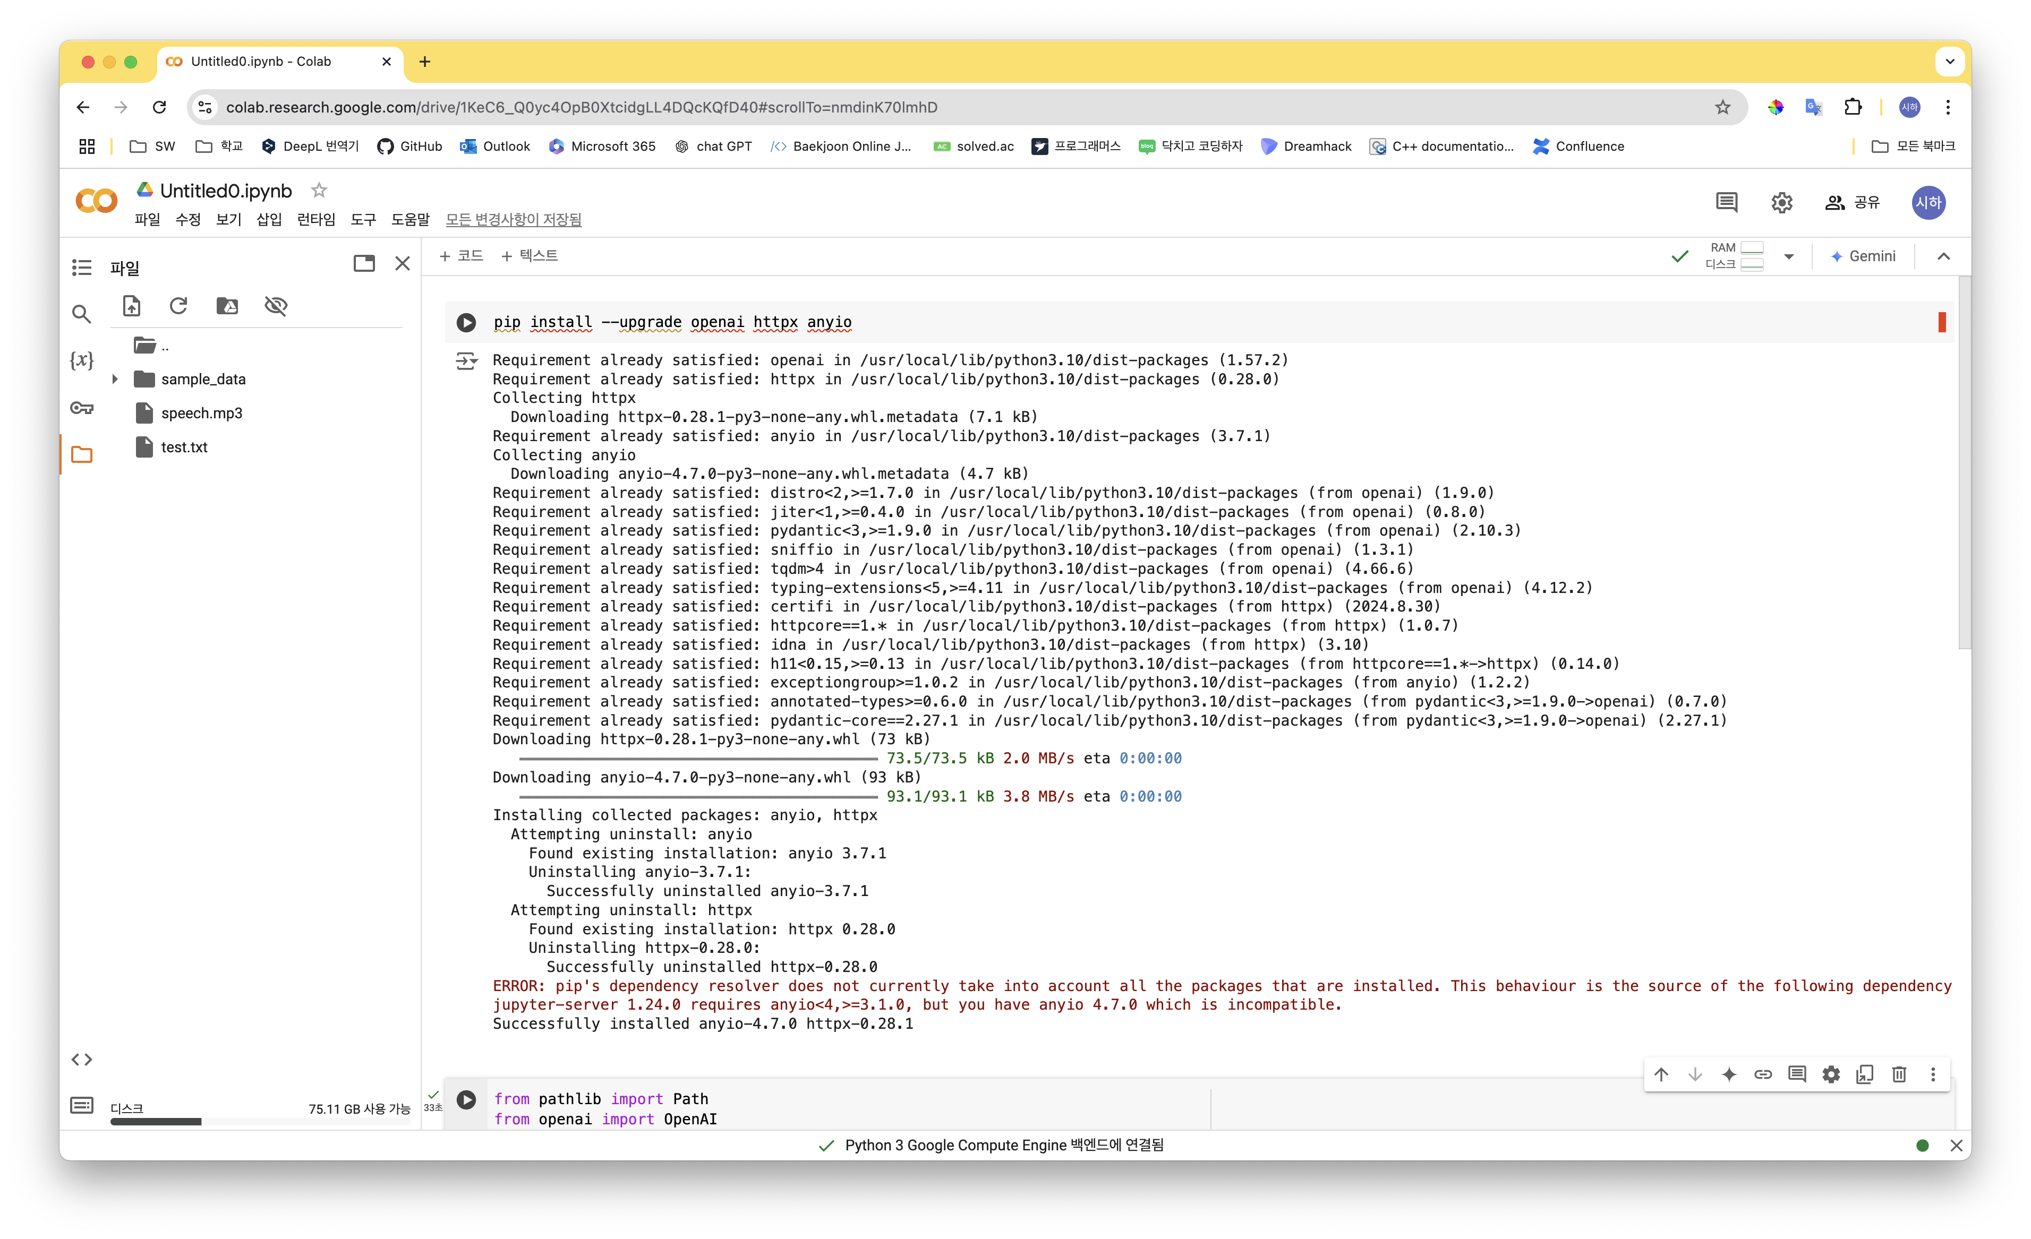Open code snippets panel icon
Viewport: 2031px width, 1239px height.
pos(82,1060)
